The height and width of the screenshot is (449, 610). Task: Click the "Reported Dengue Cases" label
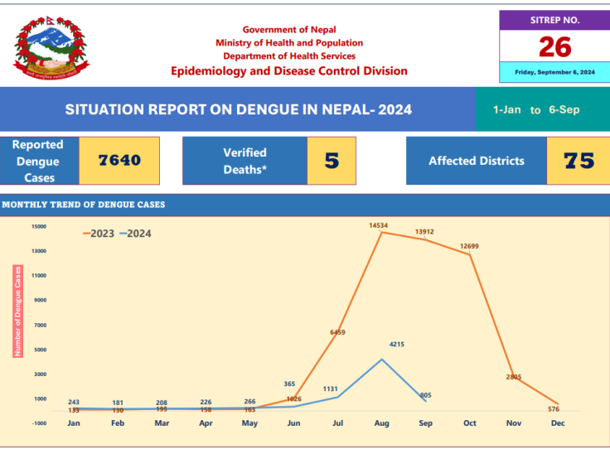(38, 161)
